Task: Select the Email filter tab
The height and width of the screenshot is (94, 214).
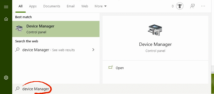Action: 71,6
